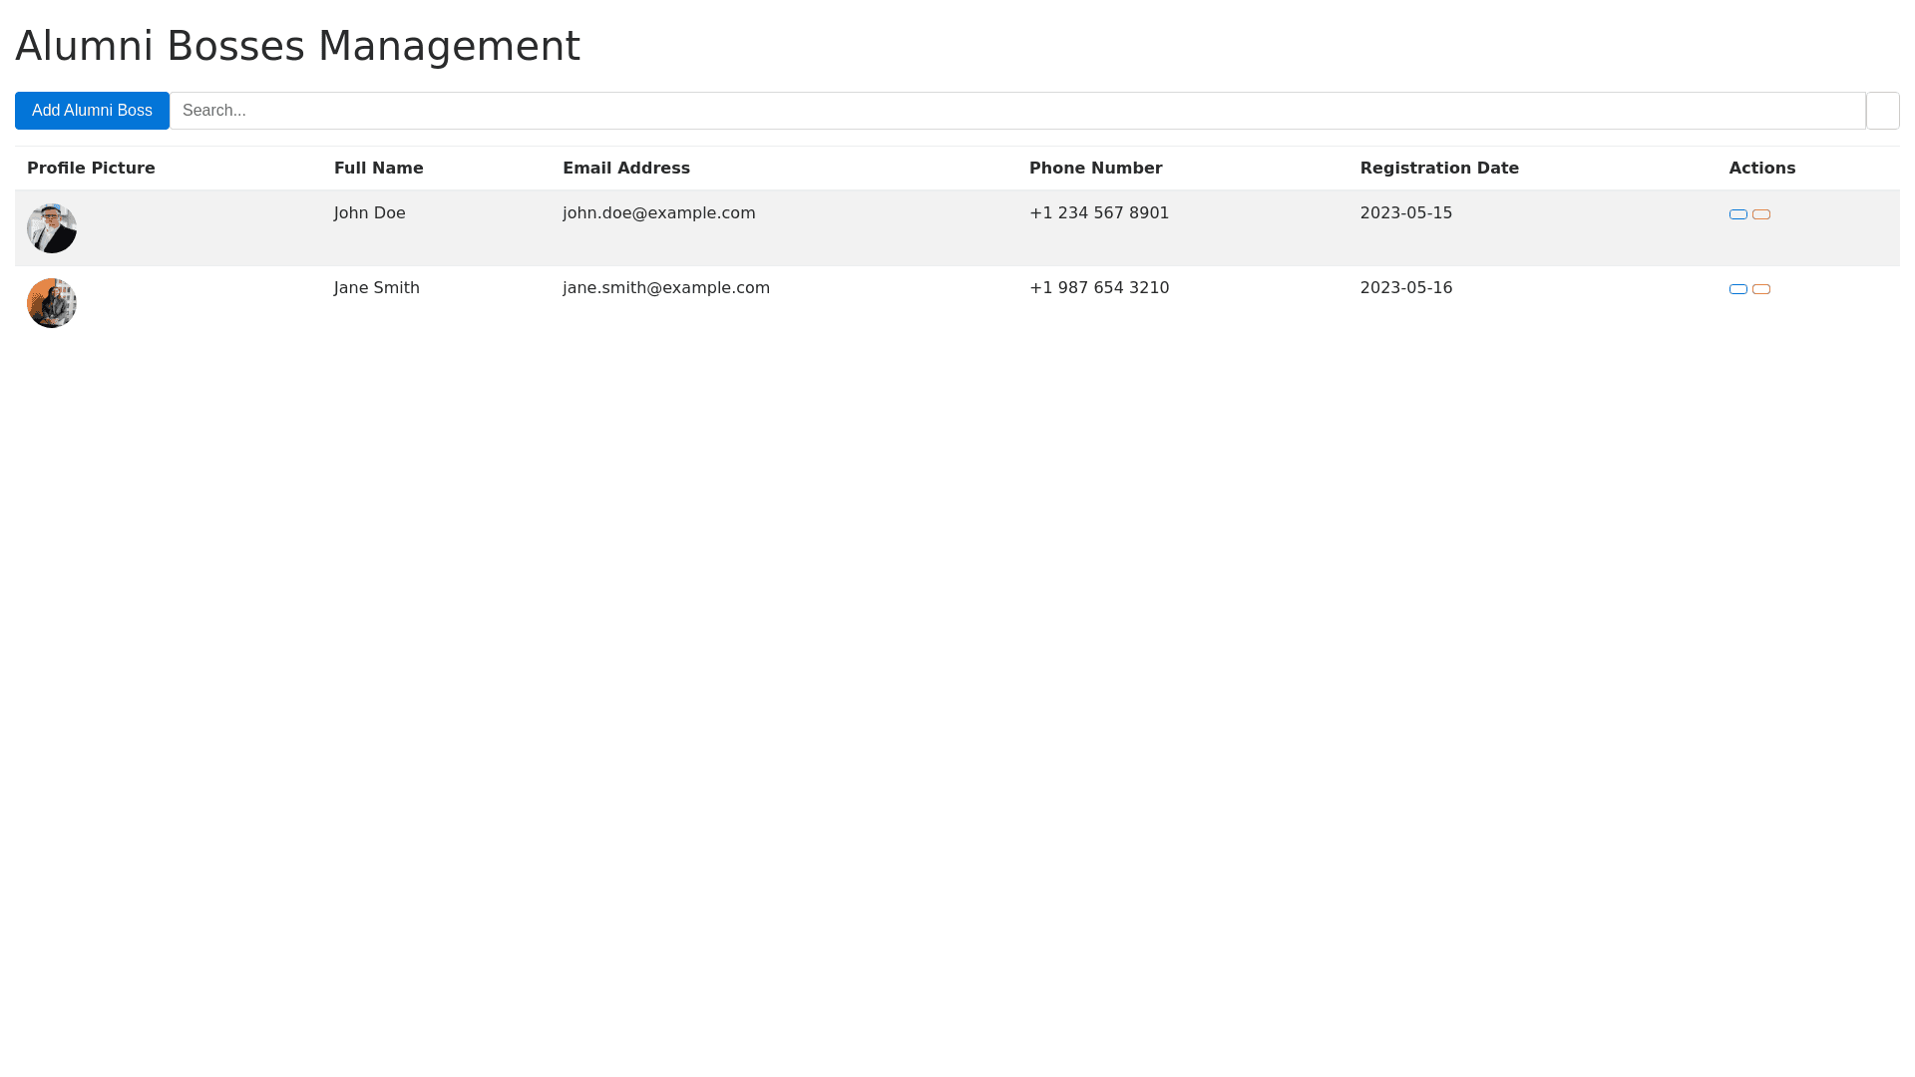The image size is (1915, 1077).
Task: Click the Profile Picture column header
Action: click(x=91, y=169)
